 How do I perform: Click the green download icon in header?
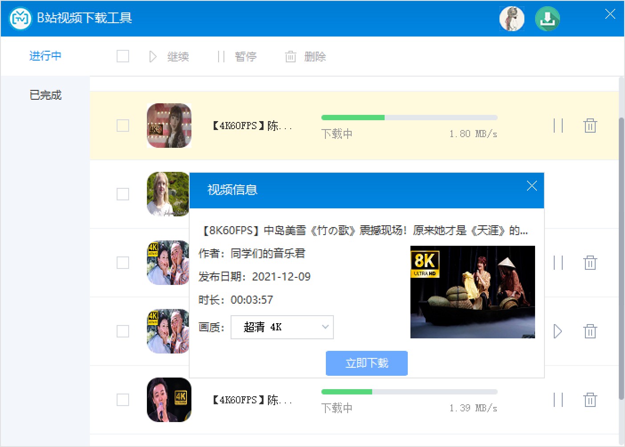pyautogui.click(x=547, y=19)
